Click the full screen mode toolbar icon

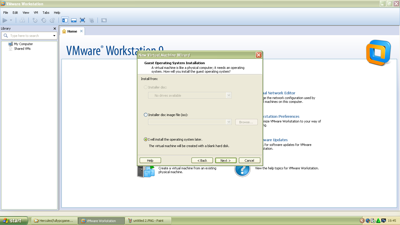pos(83,20)
